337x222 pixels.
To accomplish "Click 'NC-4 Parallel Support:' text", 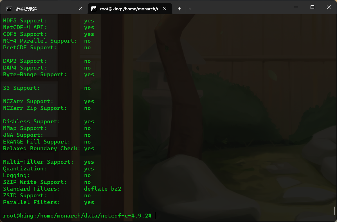I will tap(40, 41).
